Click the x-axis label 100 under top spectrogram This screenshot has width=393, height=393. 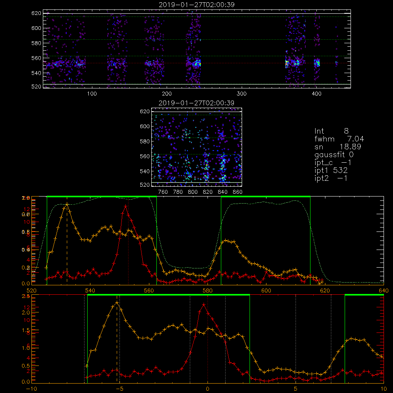point(92,94)
